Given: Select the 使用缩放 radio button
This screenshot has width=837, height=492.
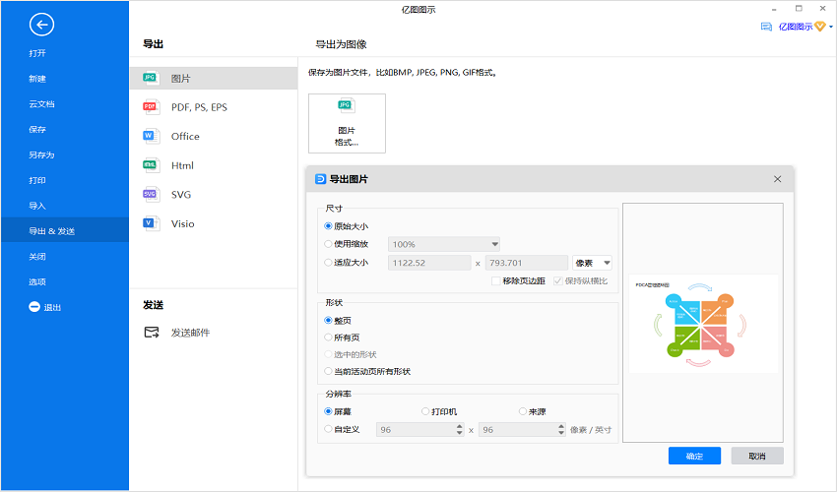Looking at the screenshot, I should (x=328, y=244).
